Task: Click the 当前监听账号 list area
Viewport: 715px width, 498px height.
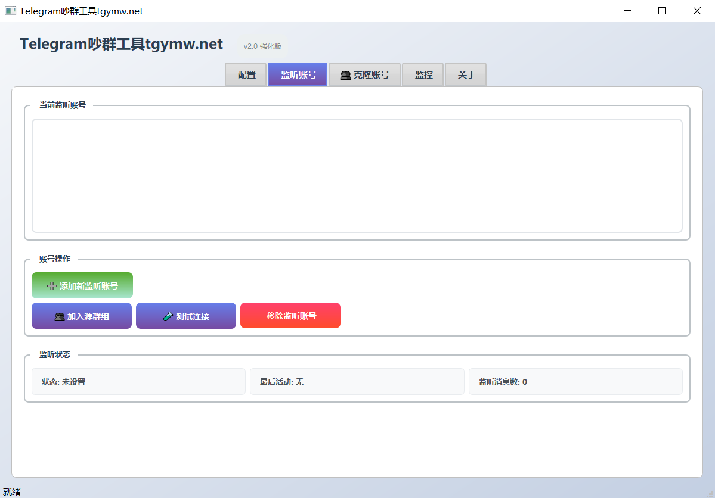Action: (357, 176)
